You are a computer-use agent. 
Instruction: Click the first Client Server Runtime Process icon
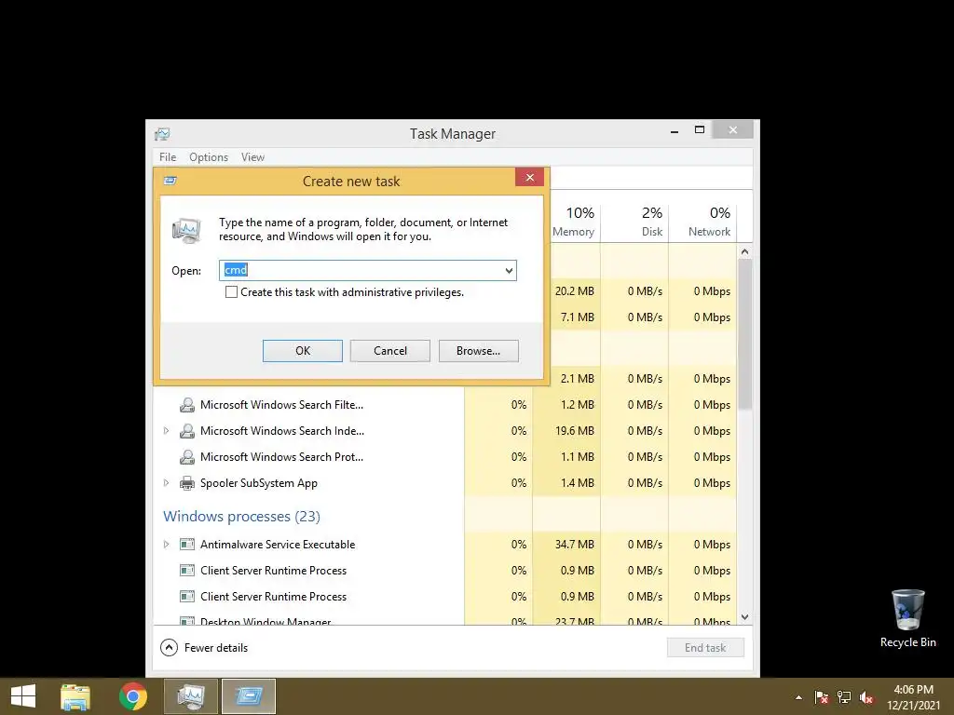186,571
